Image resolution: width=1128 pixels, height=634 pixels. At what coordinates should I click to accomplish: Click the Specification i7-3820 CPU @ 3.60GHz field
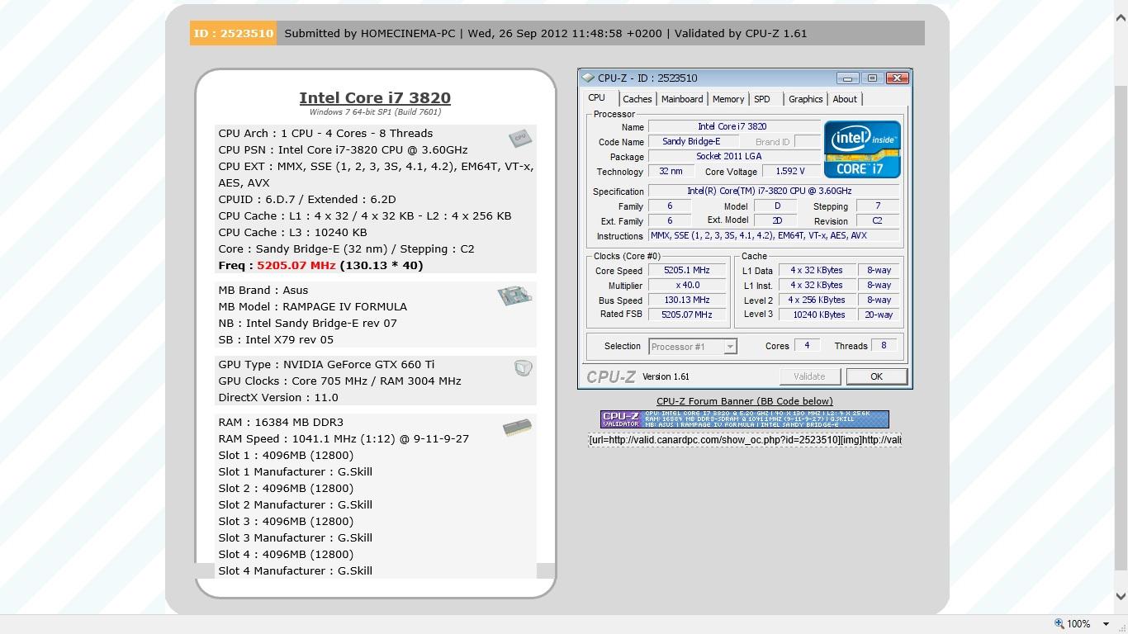click(x=774, y=191)
